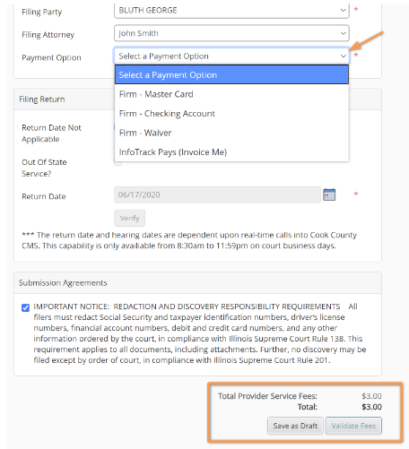Open the Filing Attorney John Smith dropdown
This screenshot has width=409, height=449.
pos(231,33)
